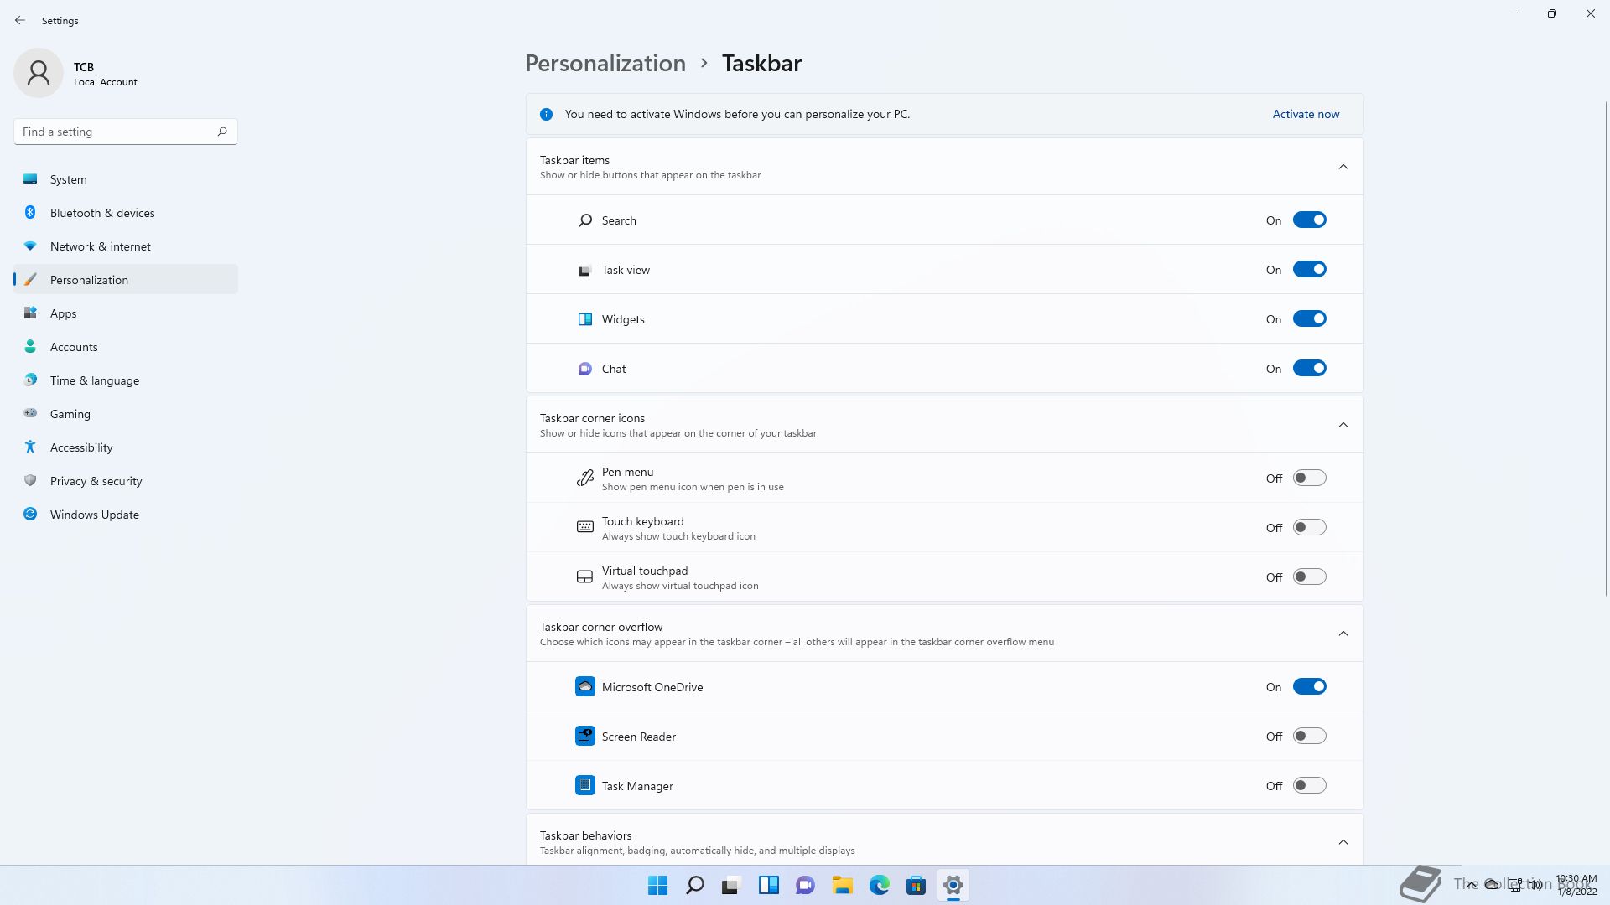Click the Microsoft OneDrive app icon
Viewport: 1610px width, 905px height.
(585, 686)
